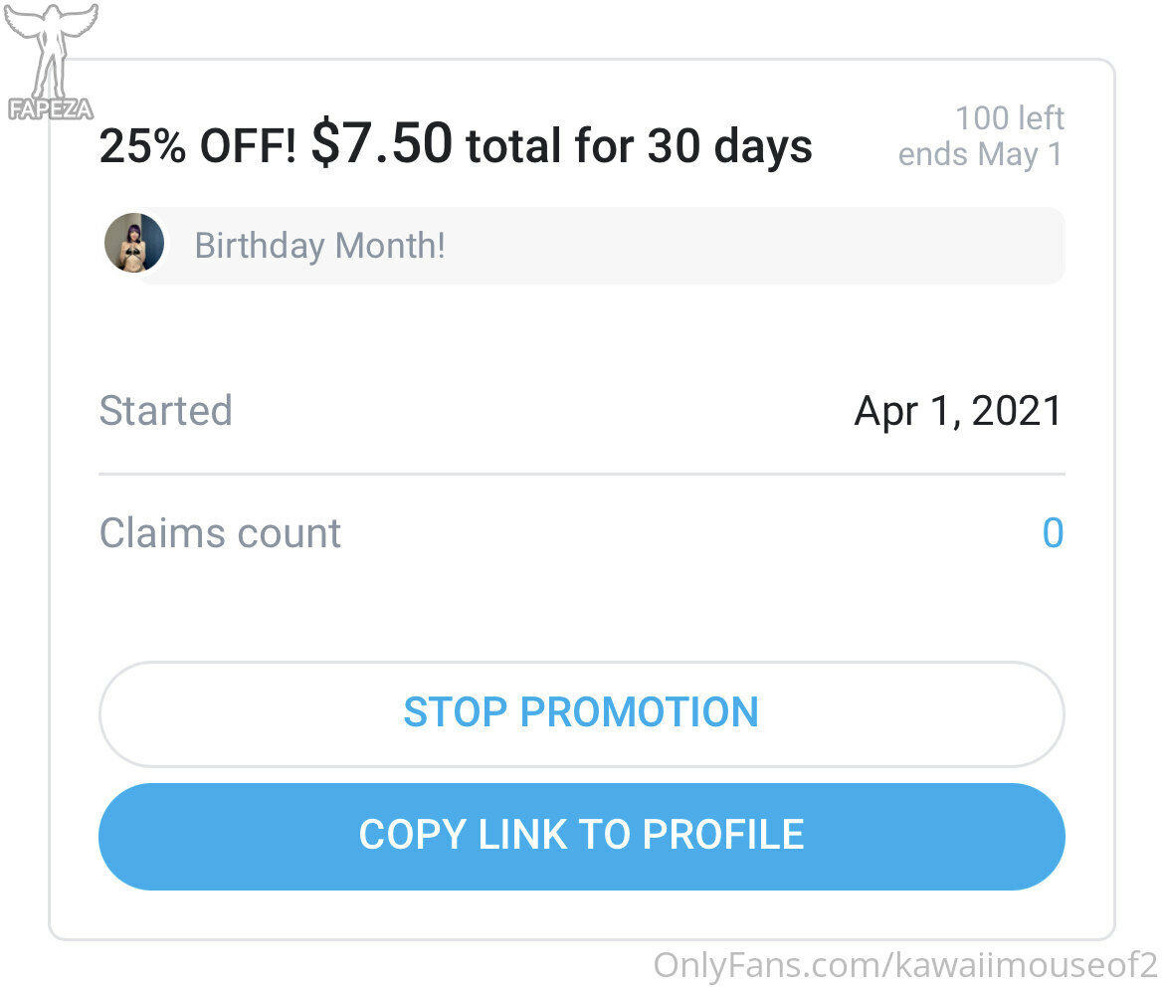Click empty space right of Birthday Month! text

756,245
